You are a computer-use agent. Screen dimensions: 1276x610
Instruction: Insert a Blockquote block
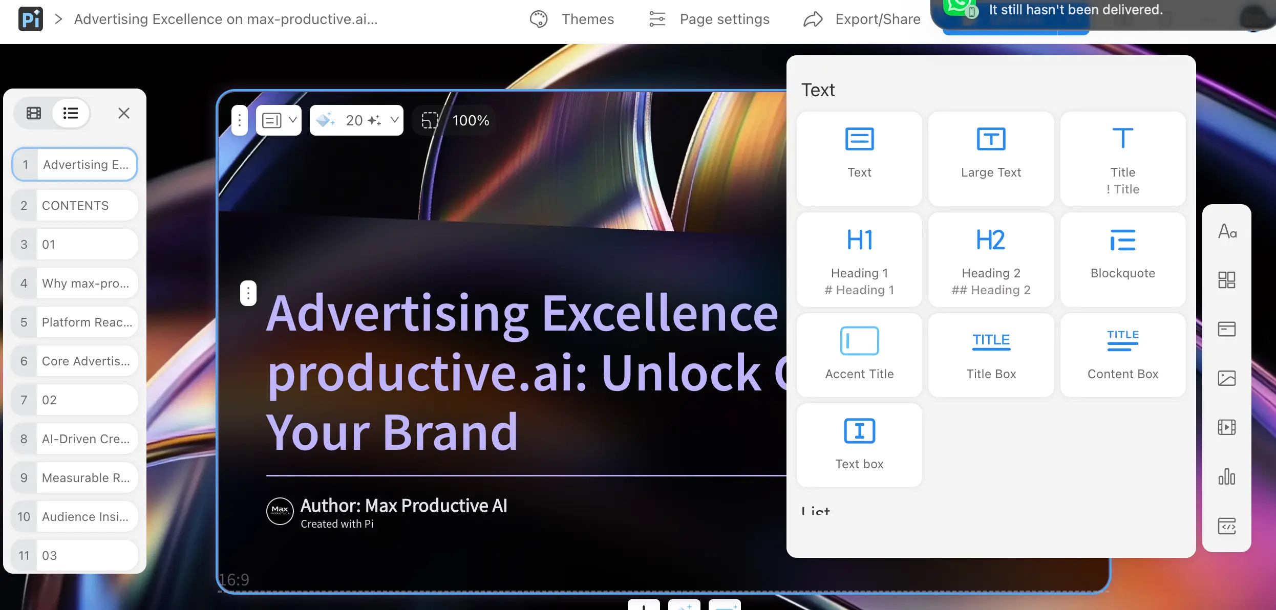pos(1123,259)
